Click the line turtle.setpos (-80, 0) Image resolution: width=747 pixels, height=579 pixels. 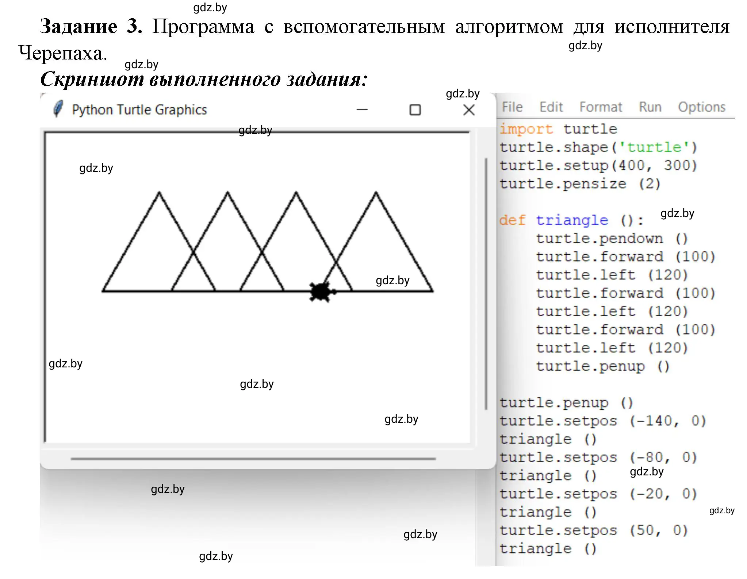click(598, 458)
